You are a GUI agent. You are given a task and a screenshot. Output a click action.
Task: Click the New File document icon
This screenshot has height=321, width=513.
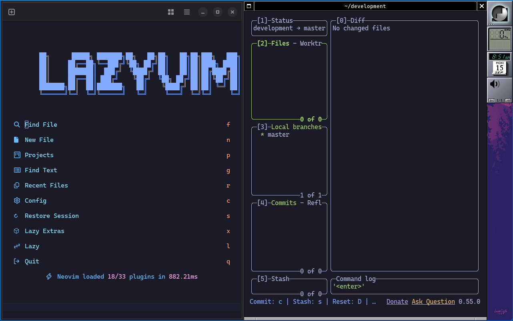(16, 140)
